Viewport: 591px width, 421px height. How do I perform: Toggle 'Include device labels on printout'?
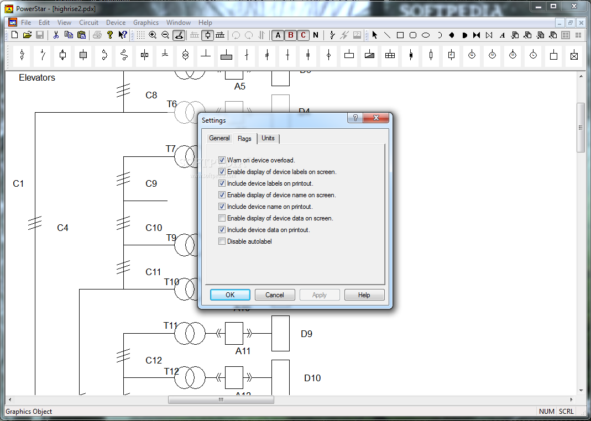click(x=222, y=183)
